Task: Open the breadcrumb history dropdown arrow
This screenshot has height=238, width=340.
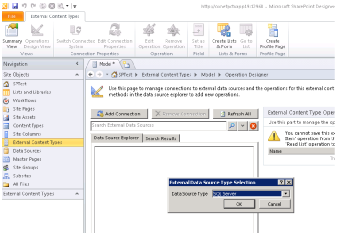Action: point(107,75)
